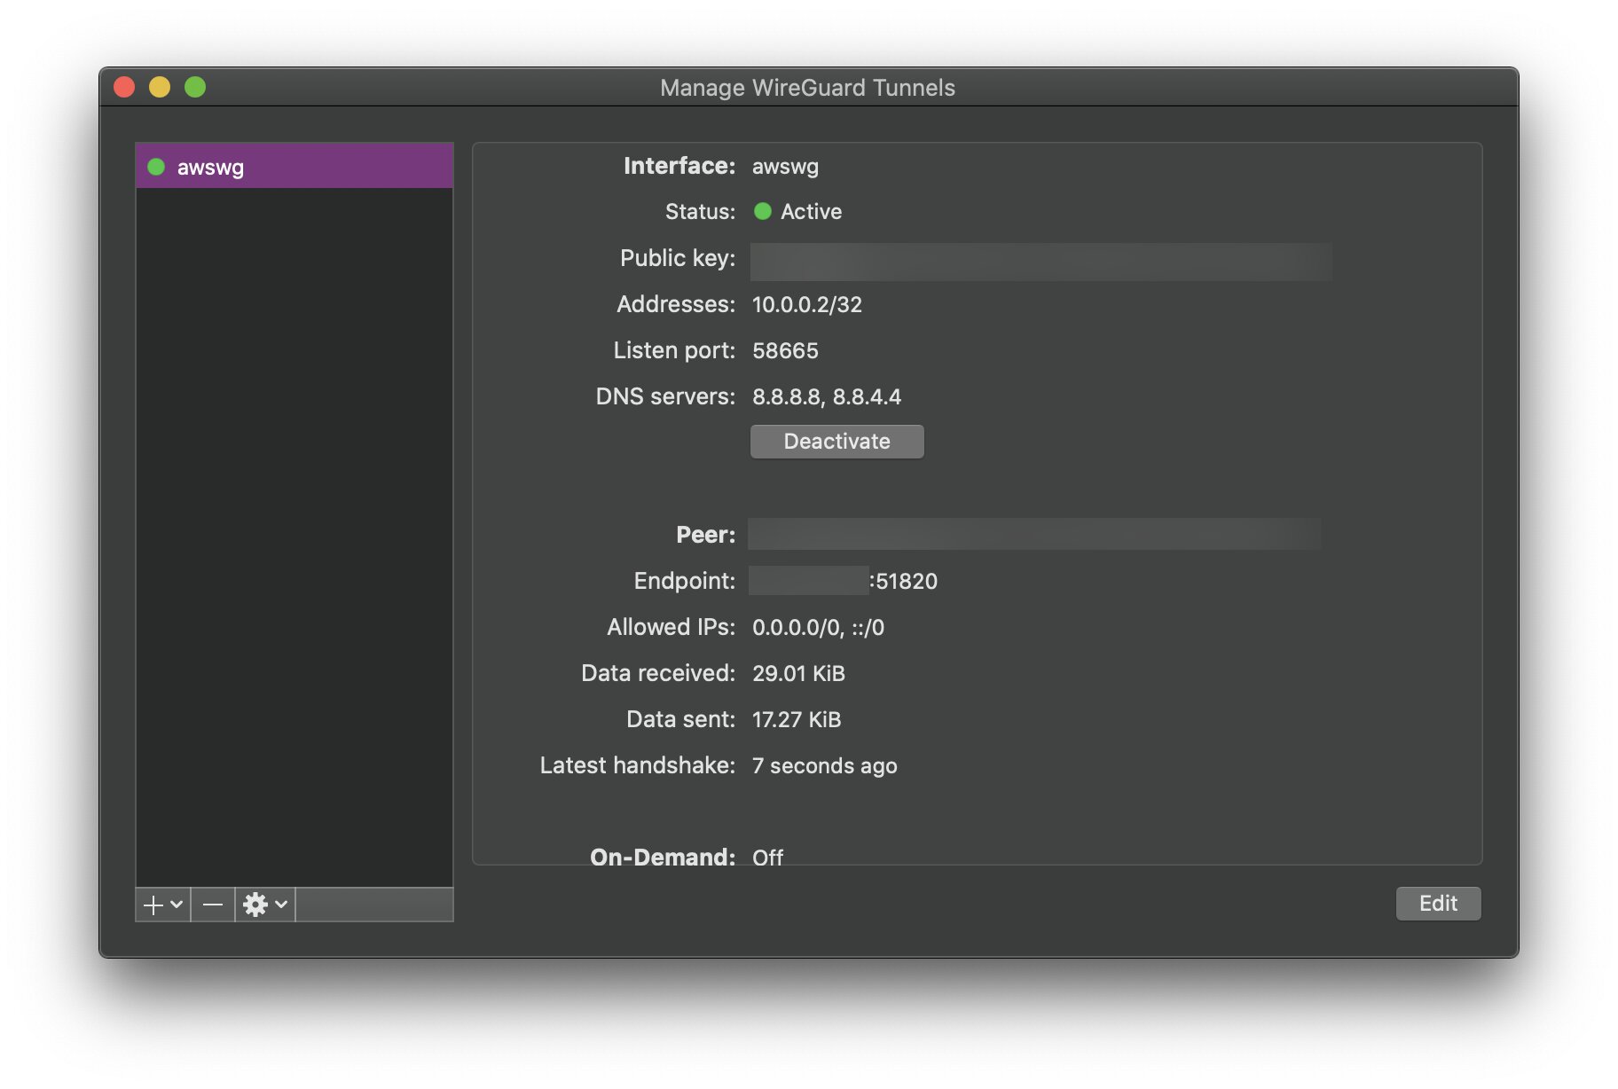Image resolution: width=1618 pixels, height=1089 pixels.
Task: Click the blurred Peer key value
Action: pyautogui.click(x=1035, y=534)
